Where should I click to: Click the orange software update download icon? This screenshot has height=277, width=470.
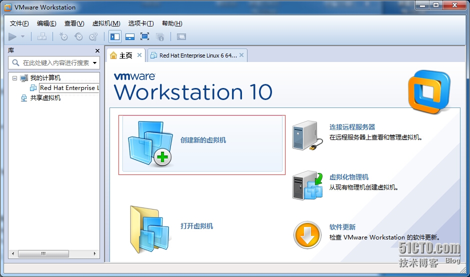pos(307,235)
